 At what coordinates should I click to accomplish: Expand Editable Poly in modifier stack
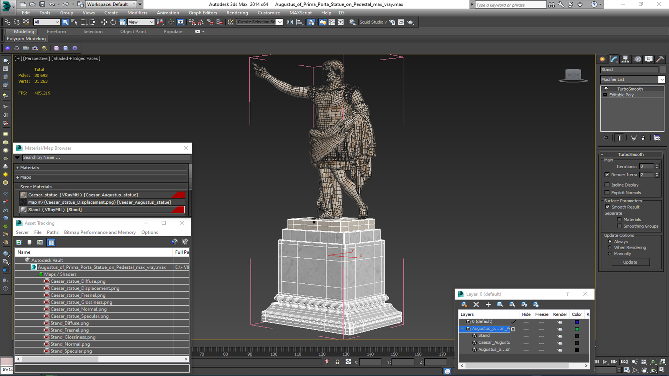click(x=605, y=95)
